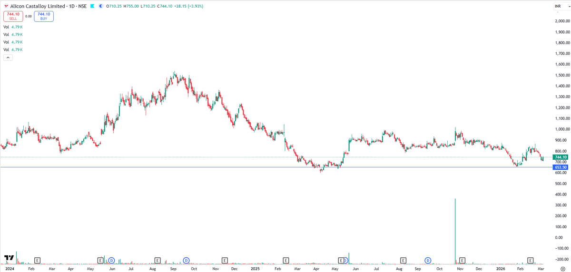
Task: Click the Alicon Castalloy Limited symbol title
Action: [38, 6]
